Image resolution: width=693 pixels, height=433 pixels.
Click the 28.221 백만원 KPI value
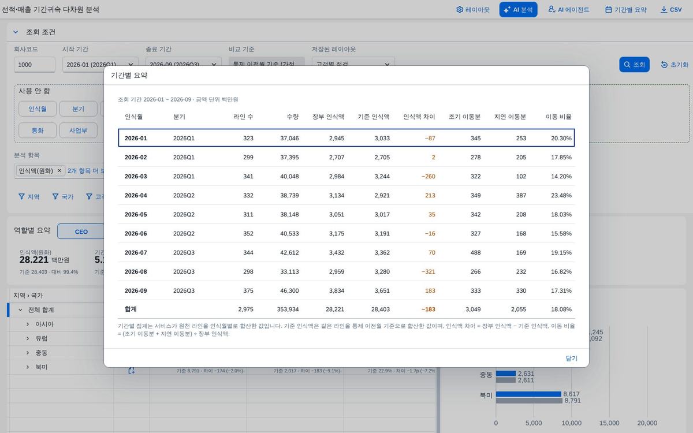(x=44, y=260)
